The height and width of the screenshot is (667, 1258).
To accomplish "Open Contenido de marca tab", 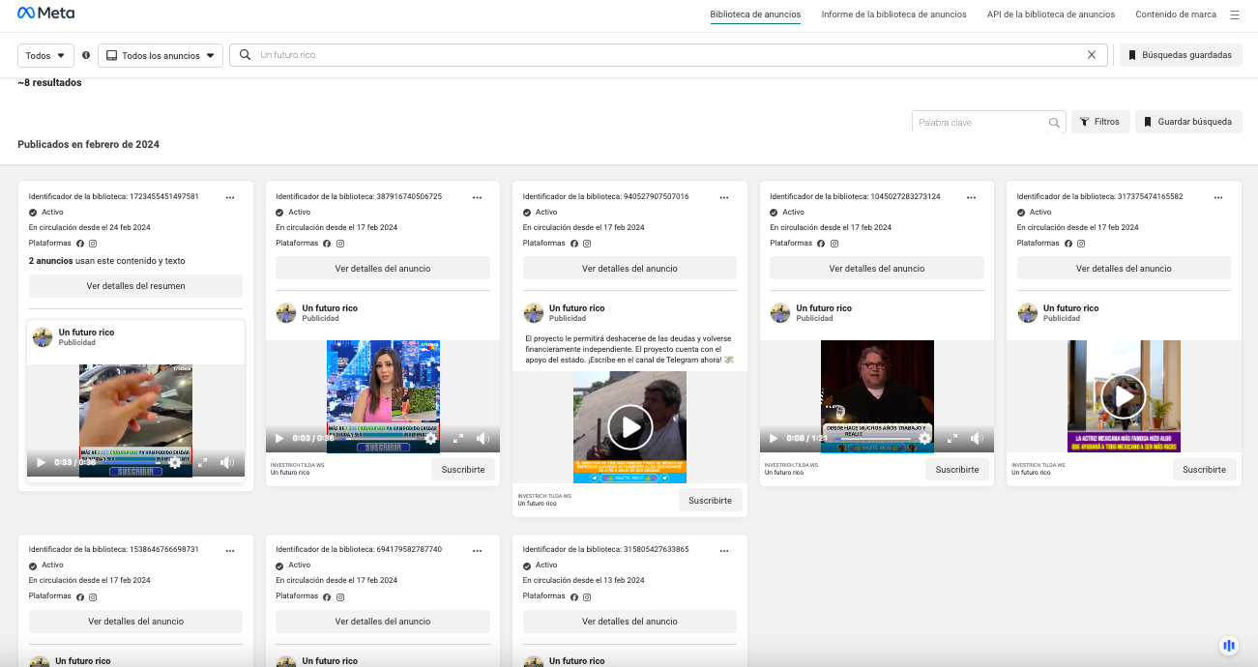I will point(1176,14).
